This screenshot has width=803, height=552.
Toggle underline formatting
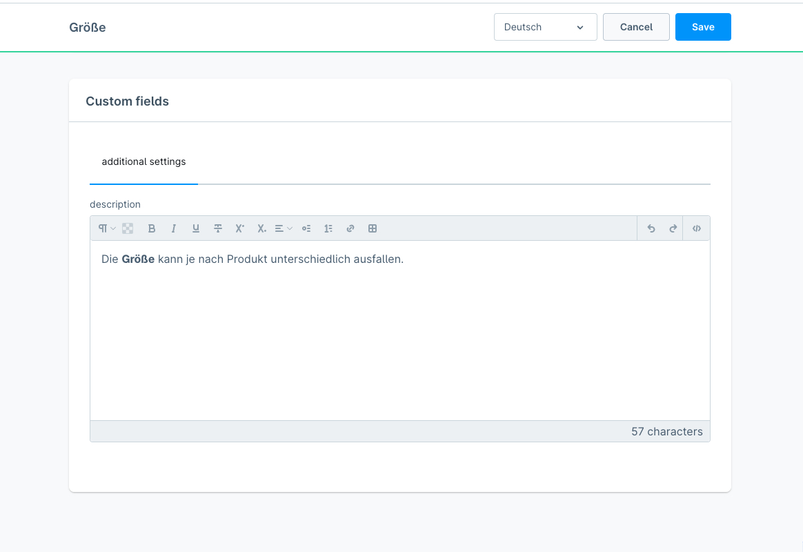[196, 228]
